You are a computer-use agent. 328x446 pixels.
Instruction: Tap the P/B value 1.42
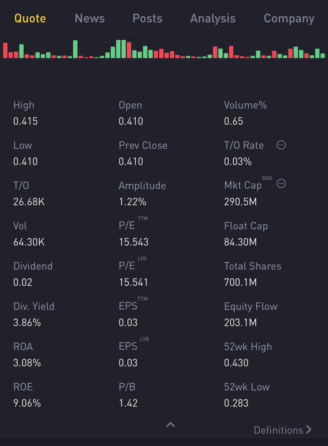[128, 403]
